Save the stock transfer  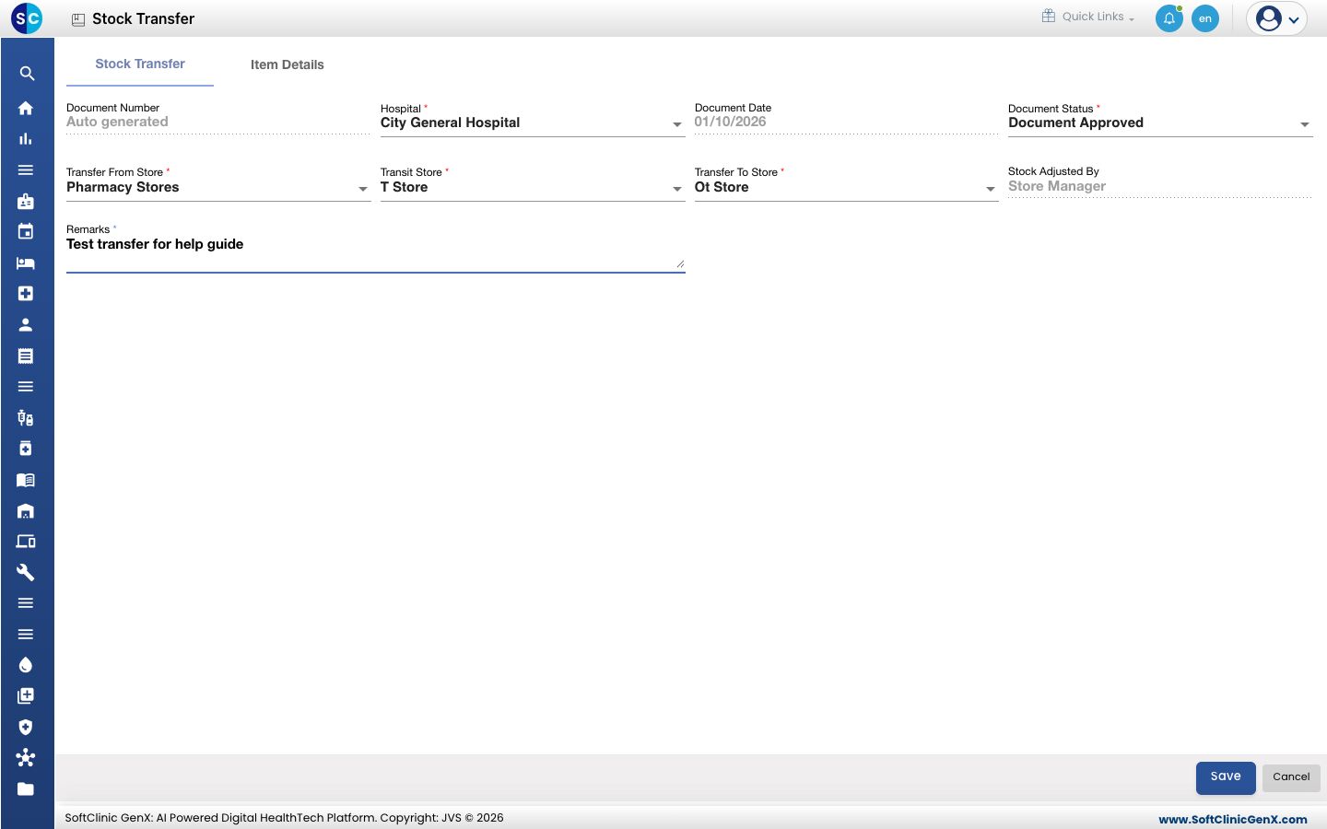tap(1226, 777)
